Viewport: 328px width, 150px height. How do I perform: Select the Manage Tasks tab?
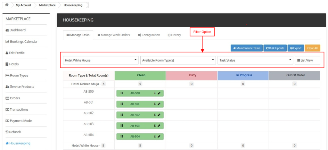[78, 35]
